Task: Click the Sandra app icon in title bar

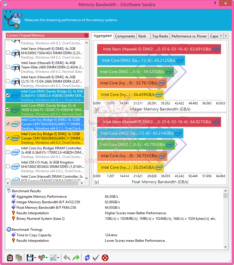Action: (x=5, y=4)
